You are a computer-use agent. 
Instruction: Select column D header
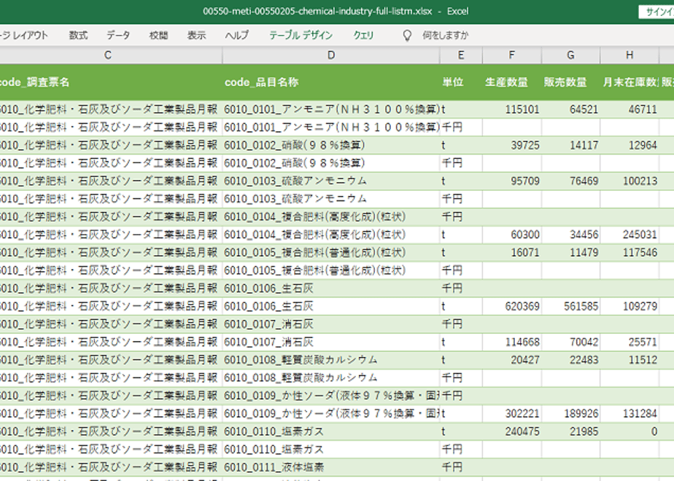click(x=331, y=55)
